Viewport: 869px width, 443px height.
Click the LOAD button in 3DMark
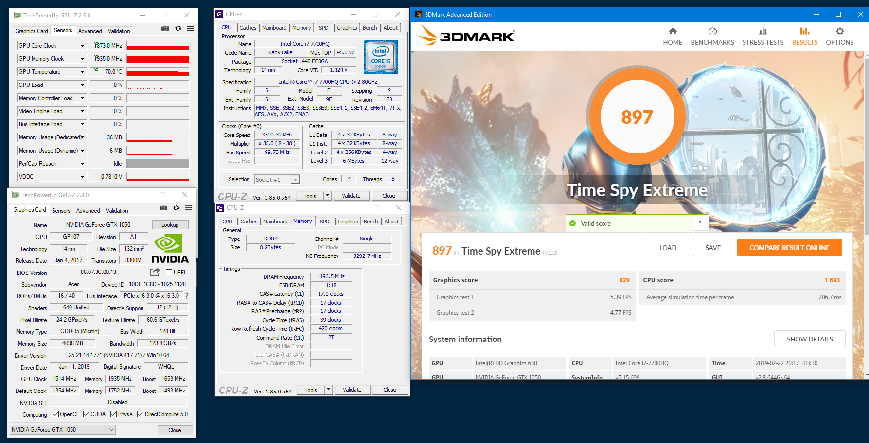pyautogui.click(x=668, y=248)
